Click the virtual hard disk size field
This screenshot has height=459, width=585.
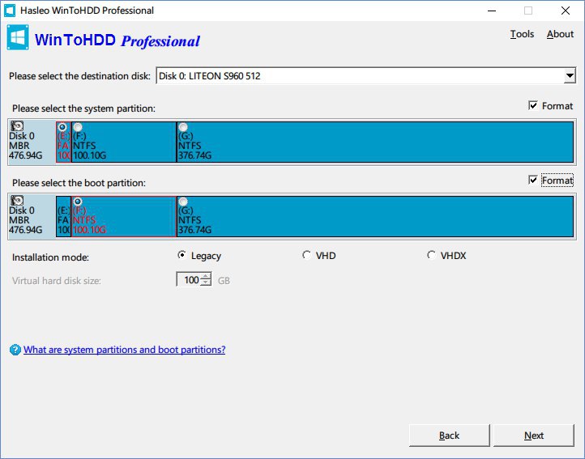(189, 279)
